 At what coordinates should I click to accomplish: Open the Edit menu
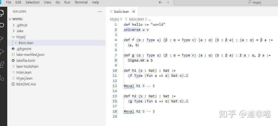click(18, 2)
